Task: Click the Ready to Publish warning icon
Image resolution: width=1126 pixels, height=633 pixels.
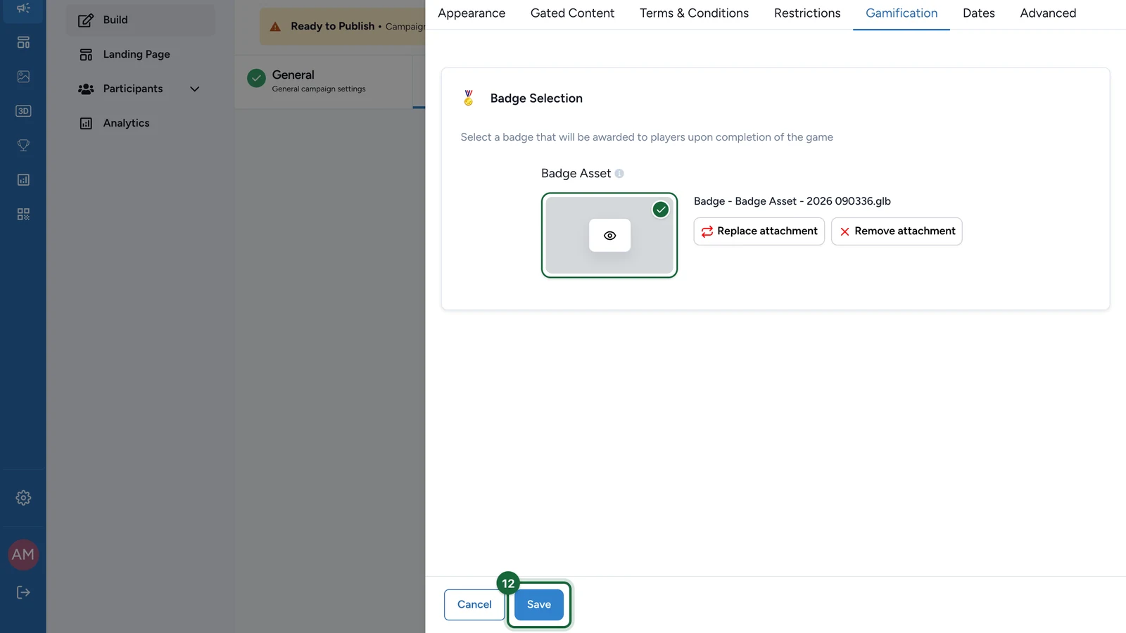Action: click(x=276, y=27)
